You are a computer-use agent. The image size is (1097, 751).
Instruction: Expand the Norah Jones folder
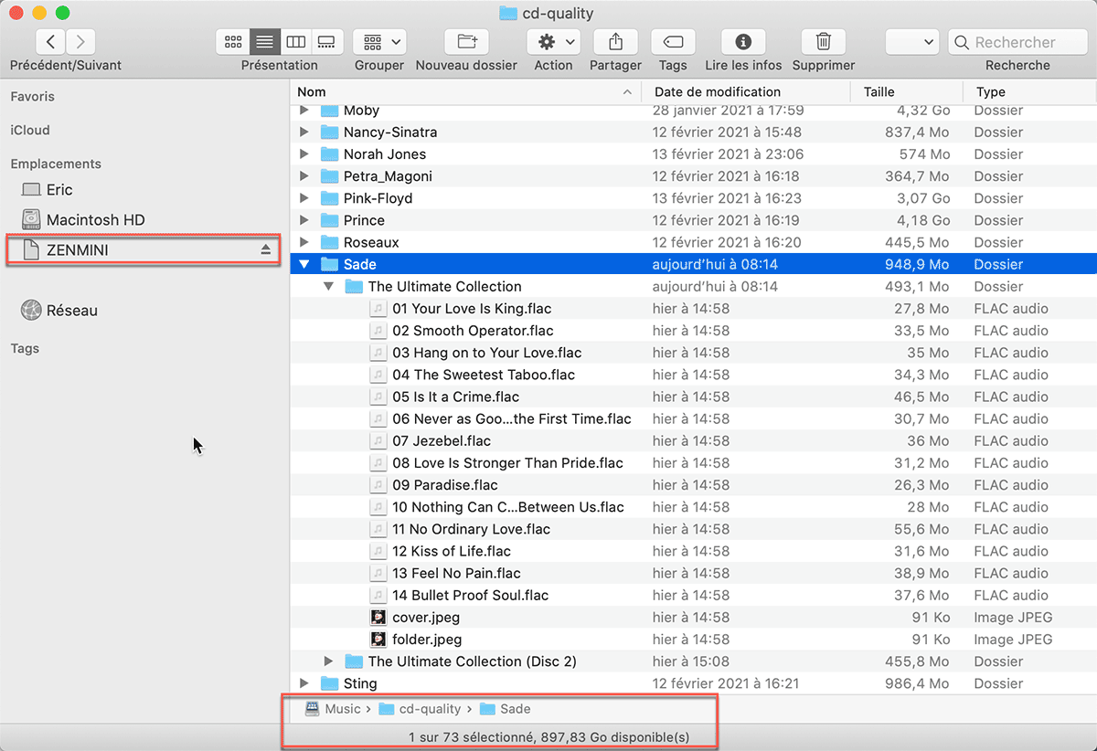(x=305, y=154)
